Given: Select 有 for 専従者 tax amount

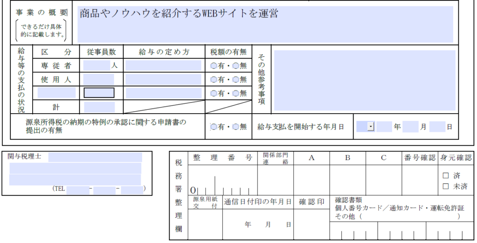Looking at the screenshot, I should pos(214,66).
